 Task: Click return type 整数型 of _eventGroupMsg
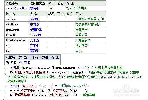tap(34, 9)
